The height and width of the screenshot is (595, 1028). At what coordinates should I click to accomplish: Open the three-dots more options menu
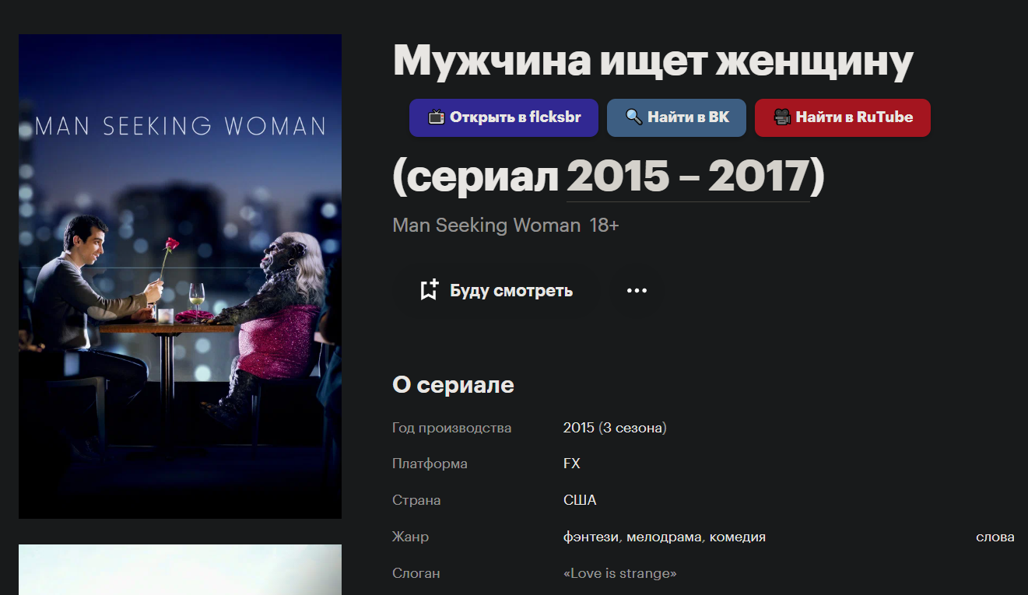637,290
